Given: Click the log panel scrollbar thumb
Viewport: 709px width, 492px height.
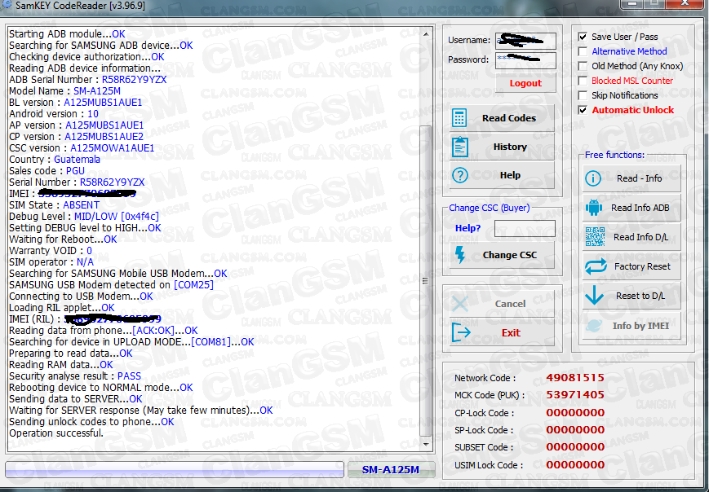Looking at the screenshot, I should [x=426, y=281].
